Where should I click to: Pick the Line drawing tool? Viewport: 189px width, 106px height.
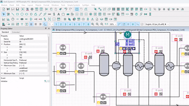click(x=13, y=14)
